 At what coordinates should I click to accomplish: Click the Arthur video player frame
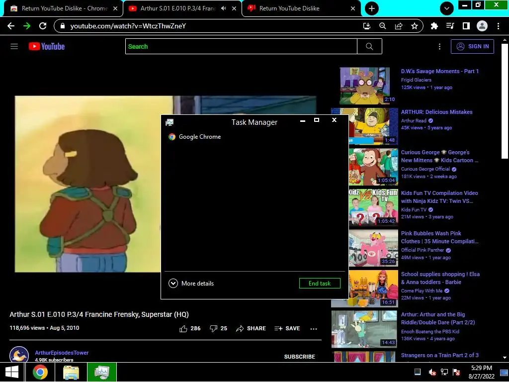click(87, 184)
